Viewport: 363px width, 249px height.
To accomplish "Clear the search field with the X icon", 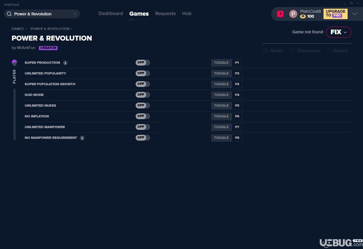I will click(75, 14).
